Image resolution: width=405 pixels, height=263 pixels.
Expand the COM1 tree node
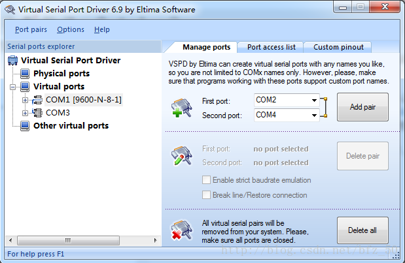[25, 100]
